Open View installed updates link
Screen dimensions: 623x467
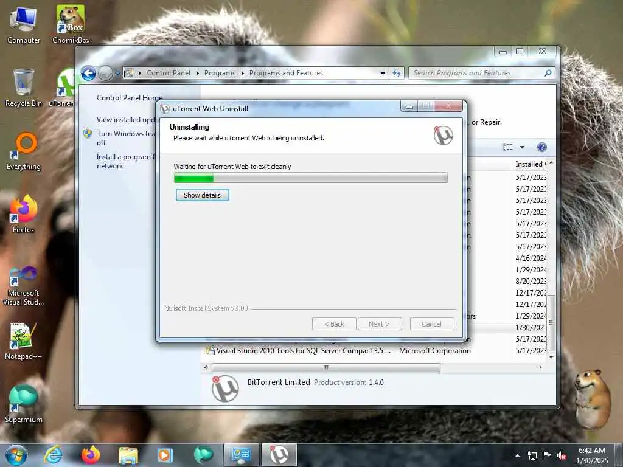[125, 120]
